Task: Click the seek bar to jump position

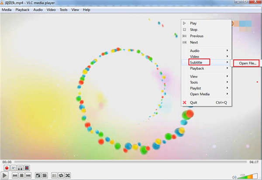Action: 131,162
